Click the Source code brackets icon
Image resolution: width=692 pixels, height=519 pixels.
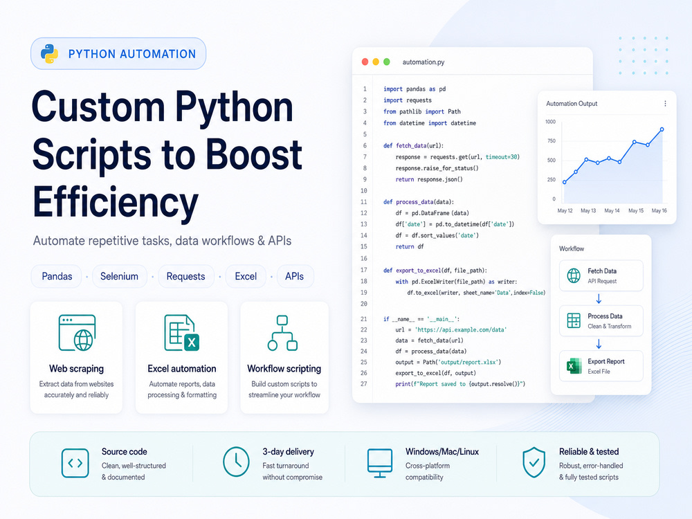coord(75,463)
